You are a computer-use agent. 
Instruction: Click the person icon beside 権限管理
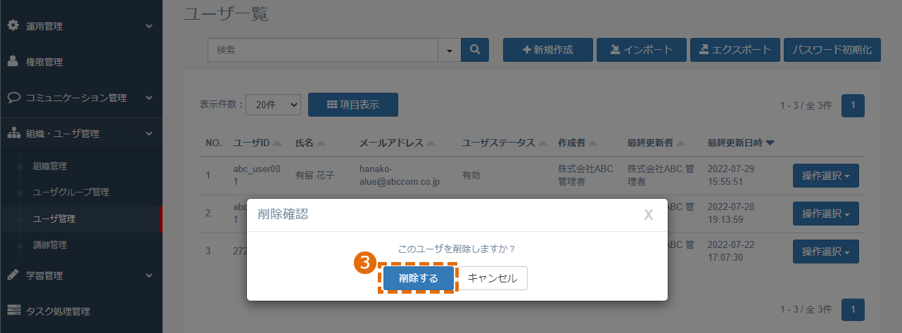click(x=13, y=61)
